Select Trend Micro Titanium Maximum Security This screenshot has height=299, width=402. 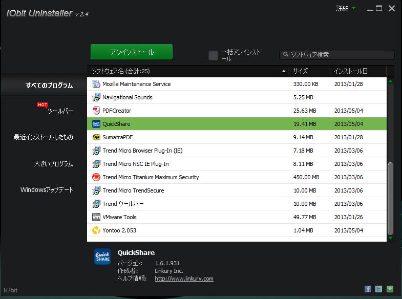click(x=237, y=177)
